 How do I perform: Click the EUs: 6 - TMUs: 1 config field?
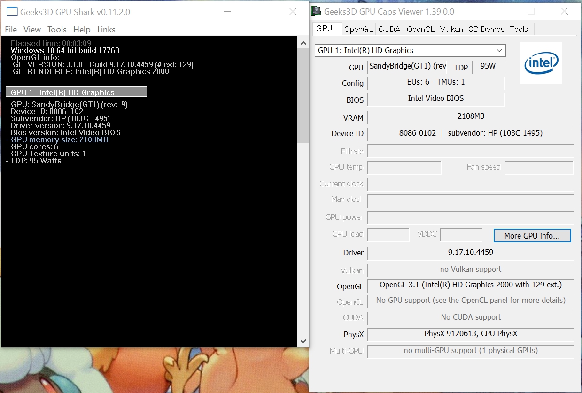[x=436, y=83]
